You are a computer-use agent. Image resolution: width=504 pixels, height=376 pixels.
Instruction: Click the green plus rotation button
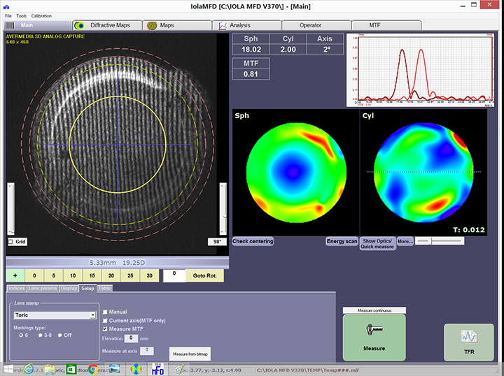pyautogui.click(x=15, y=275)
